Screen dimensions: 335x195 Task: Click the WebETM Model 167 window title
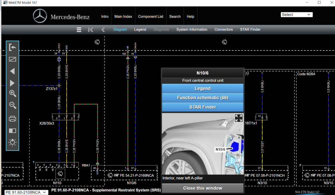(23, 3)
